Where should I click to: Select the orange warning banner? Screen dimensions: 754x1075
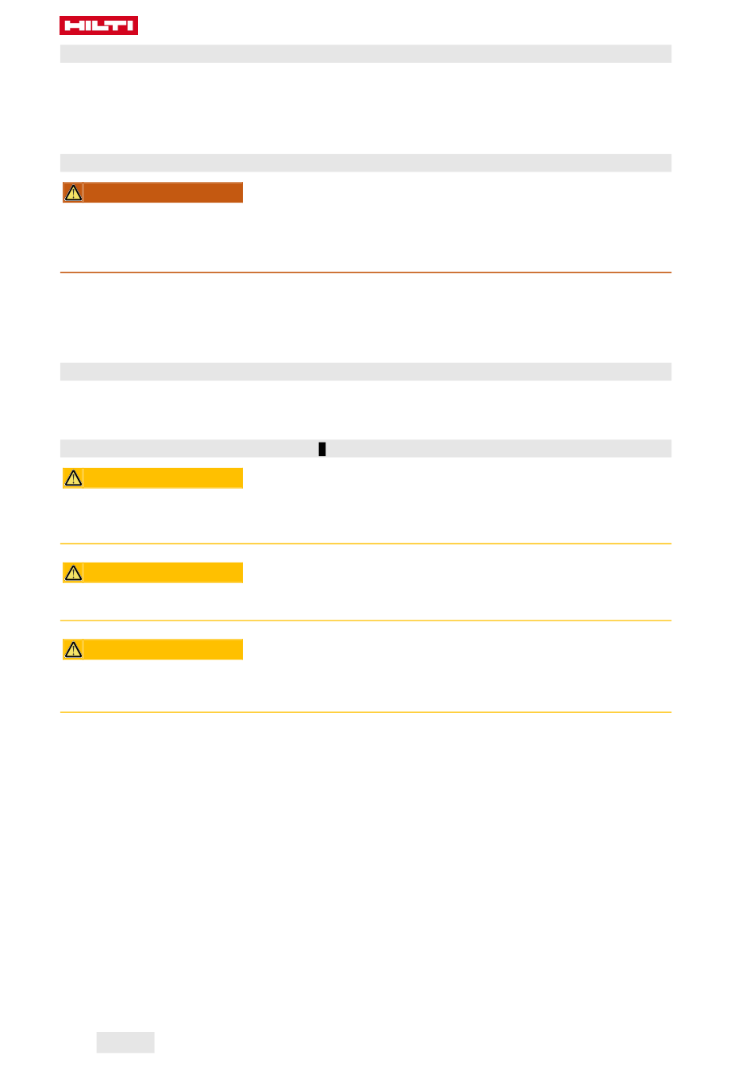pyautogui.click(x=163, y=193)
